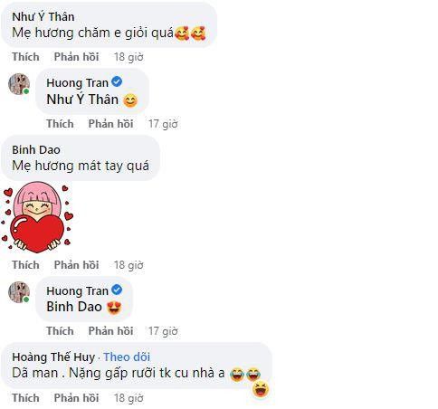Open the pink-haired heart sticker
The image size is (438, 409).
coord(37,217)
